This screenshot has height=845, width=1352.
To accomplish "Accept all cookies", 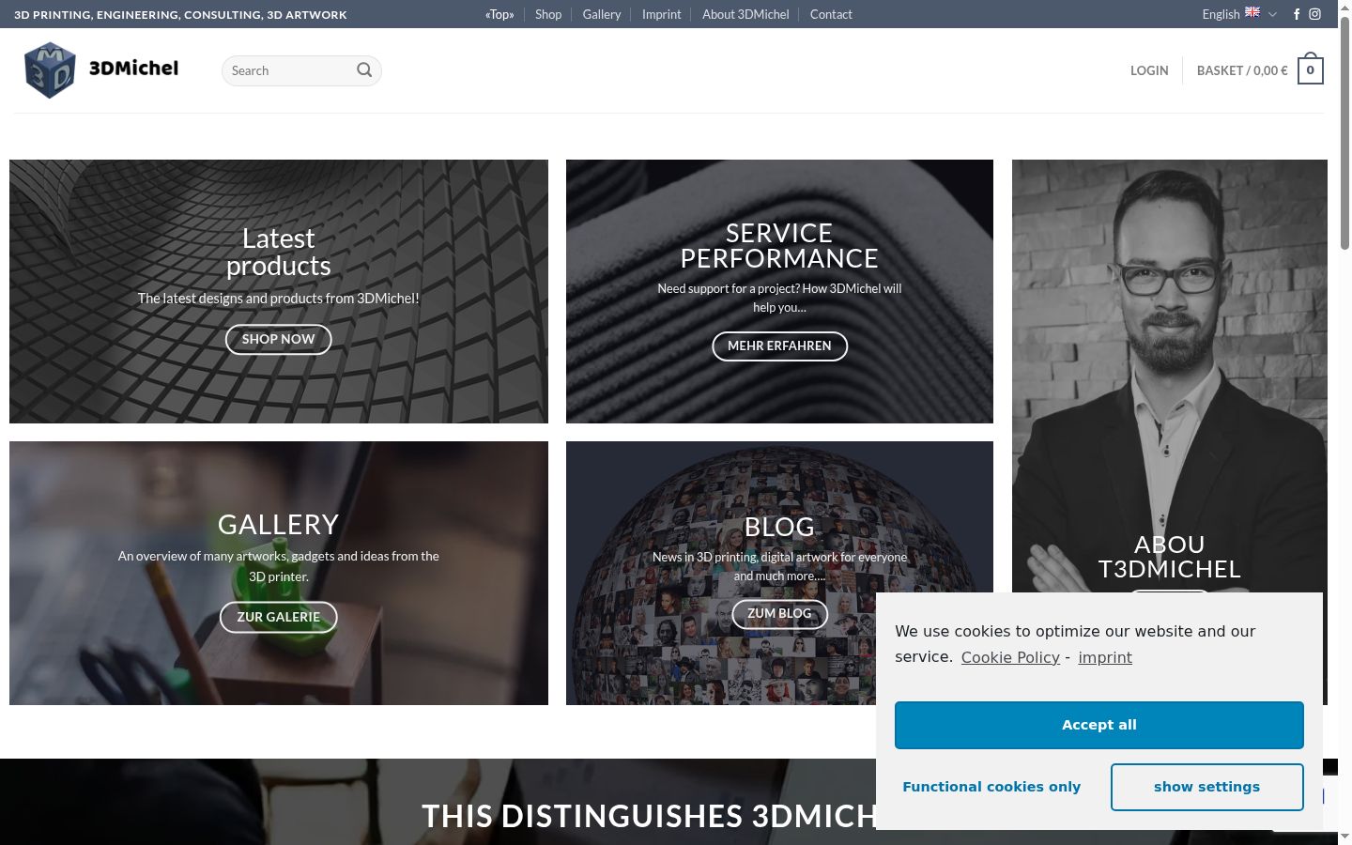I will (x=1099, y=725).
